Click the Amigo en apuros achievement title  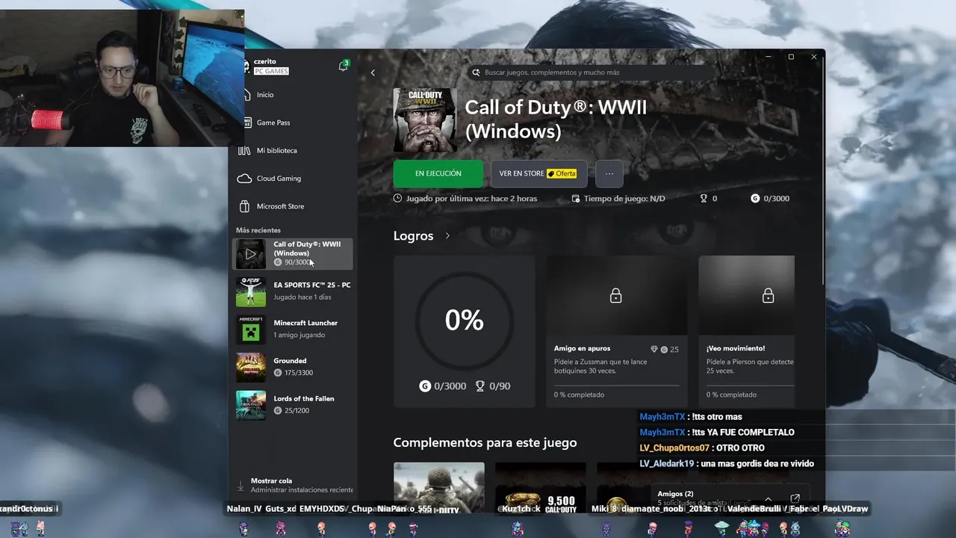tap(582, 348)
